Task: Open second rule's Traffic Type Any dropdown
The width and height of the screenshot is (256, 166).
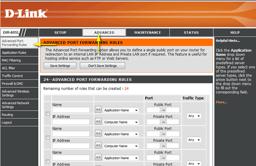Action: pyautogui.click(x=194, y=140)
